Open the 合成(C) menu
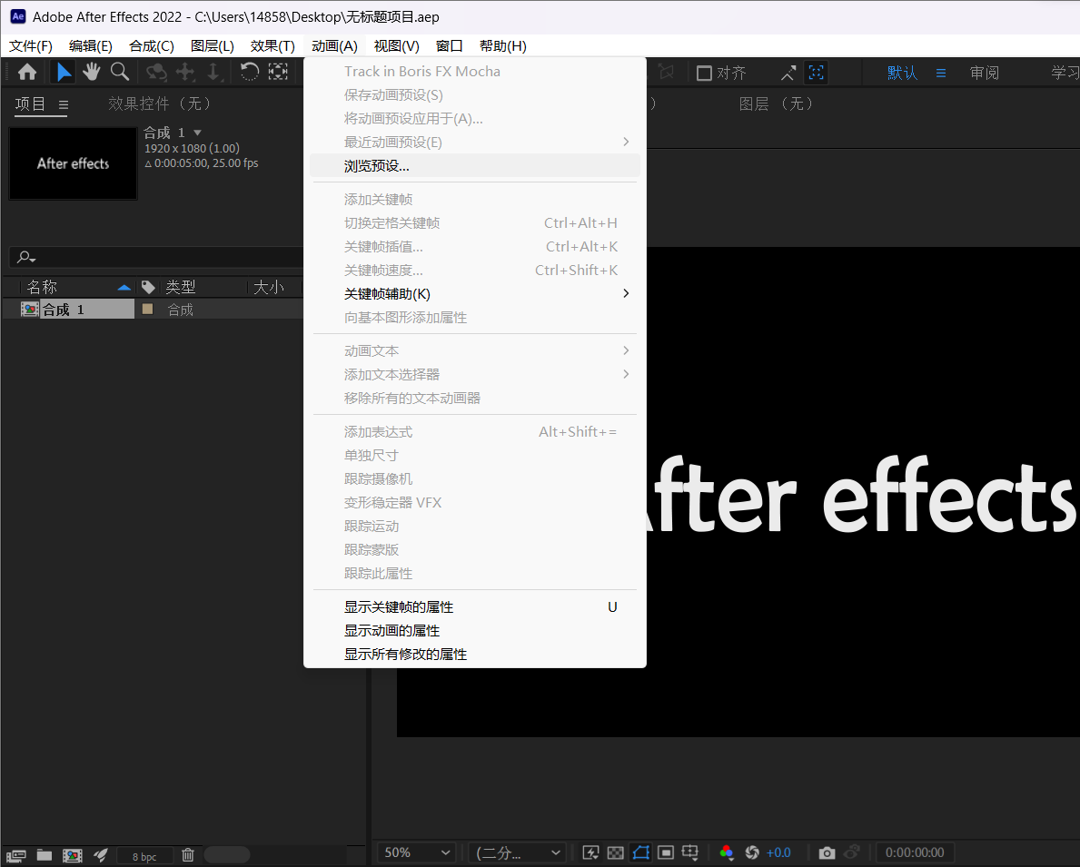The height and width of the screenshot is (867, 1080). [152, 46]
